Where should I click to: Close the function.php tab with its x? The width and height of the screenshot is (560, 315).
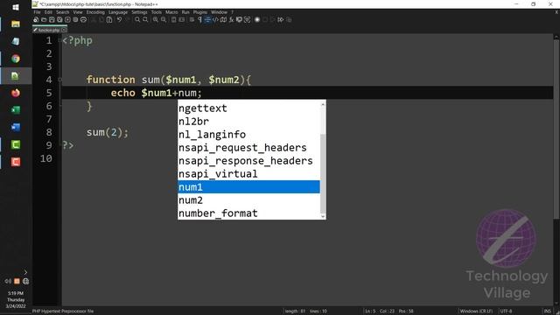[x=64, y=30]
